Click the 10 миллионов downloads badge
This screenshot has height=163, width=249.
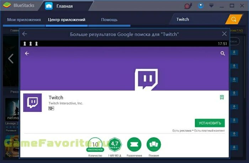tap(95, 145)
